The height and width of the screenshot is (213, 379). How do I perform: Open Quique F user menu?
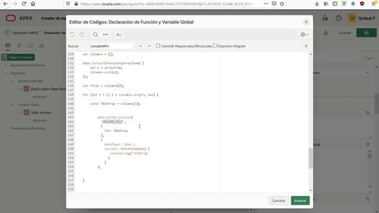[x=362, y=18]
